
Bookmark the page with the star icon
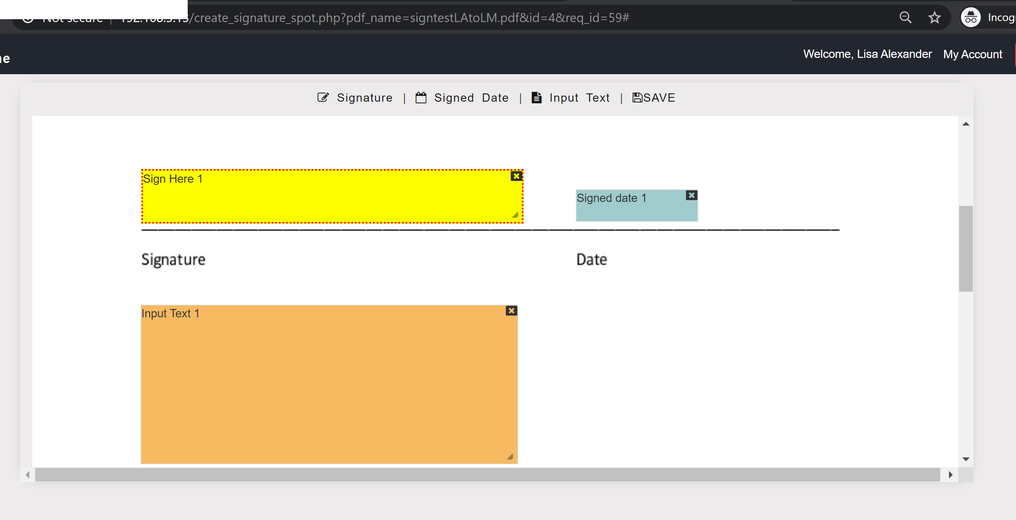[934, 17]
